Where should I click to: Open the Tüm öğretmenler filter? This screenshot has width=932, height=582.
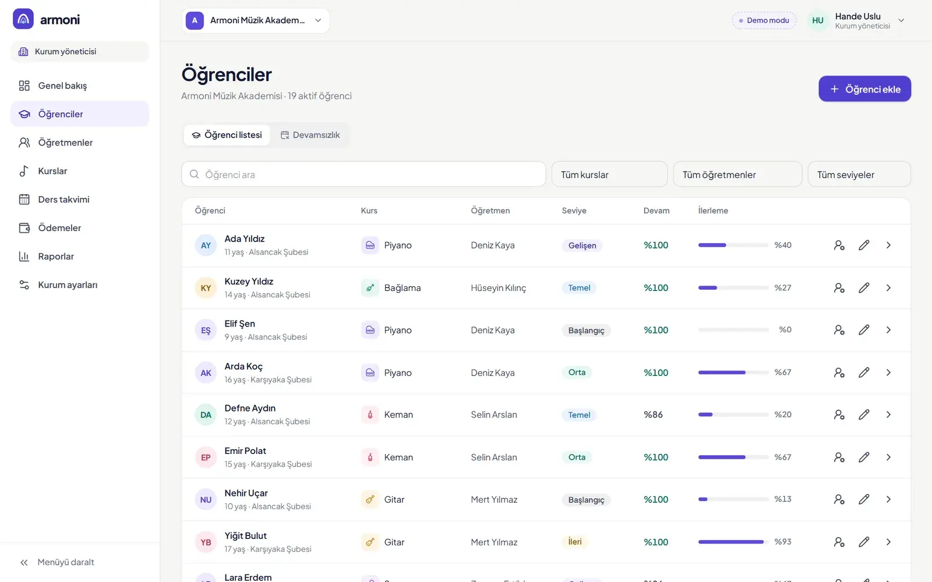pos(737,174)
